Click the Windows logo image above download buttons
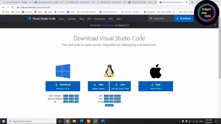 tap(63, 71)
